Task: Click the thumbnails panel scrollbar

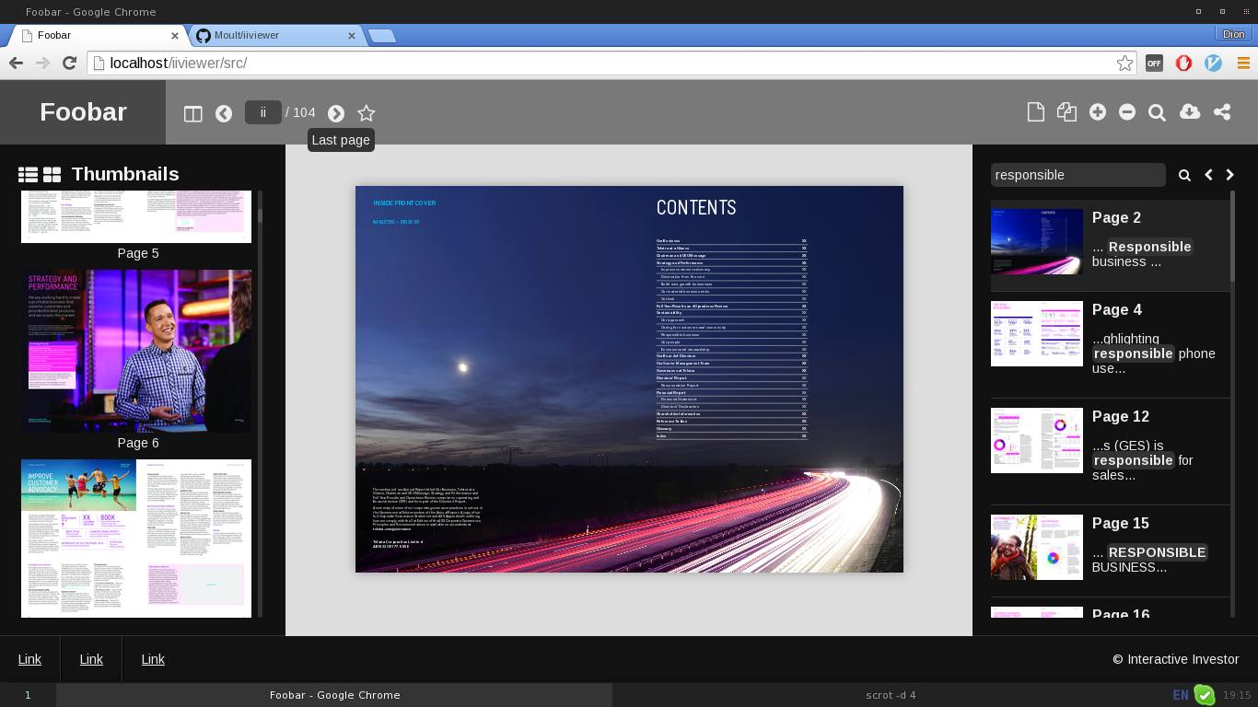Action: point(261,404)
